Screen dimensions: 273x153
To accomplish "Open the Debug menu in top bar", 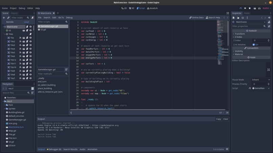I will pyautogui.click(x=22, y=8).
